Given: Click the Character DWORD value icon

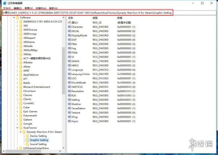Looking at the screenshot, I should coord(69,27).
